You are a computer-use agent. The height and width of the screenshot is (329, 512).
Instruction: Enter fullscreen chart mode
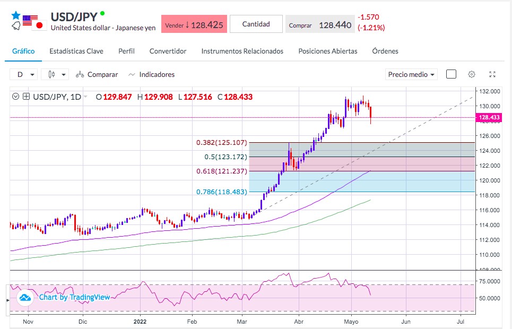pyautogui.click(x=492, y=74)
